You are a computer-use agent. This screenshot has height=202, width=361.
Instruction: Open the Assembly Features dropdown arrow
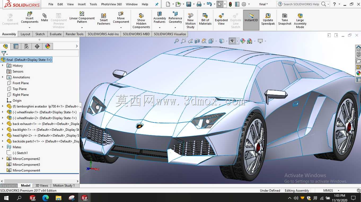tap(160, 28)
